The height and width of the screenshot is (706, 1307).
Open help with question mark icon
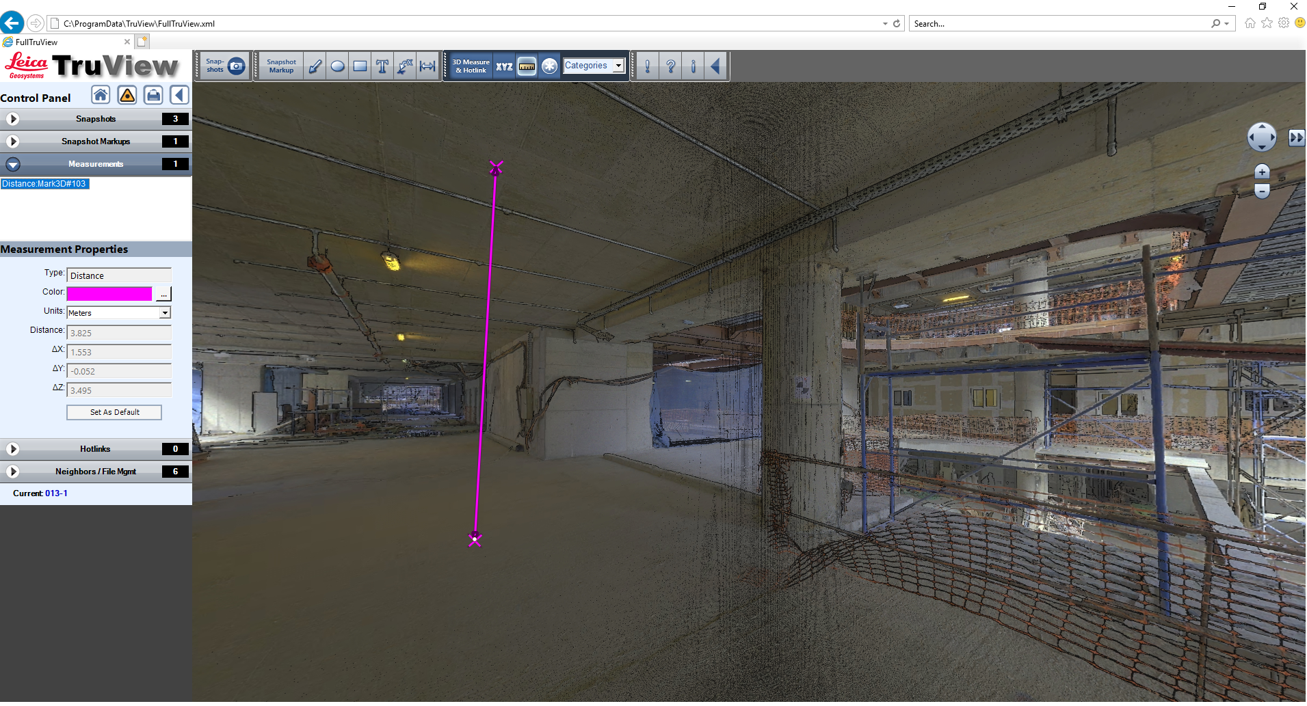click(670, 66)
